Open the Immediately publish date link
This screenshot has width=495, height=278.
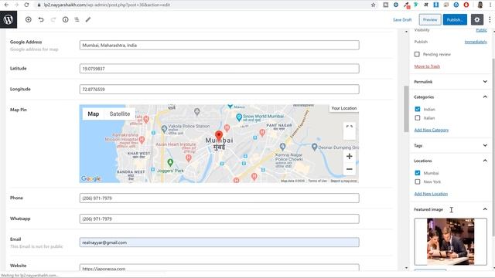point(476,42)
